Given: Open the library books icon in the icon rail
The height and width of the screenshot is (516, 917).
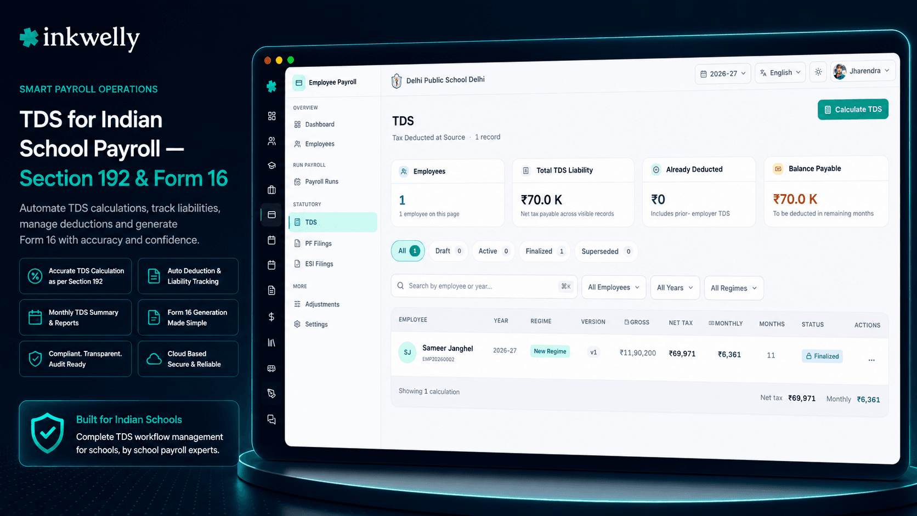Looking at the screenshot, I should (x=271, y=343).
